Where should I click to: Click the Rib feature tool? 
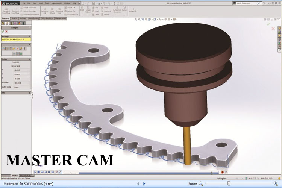[95, 8]
